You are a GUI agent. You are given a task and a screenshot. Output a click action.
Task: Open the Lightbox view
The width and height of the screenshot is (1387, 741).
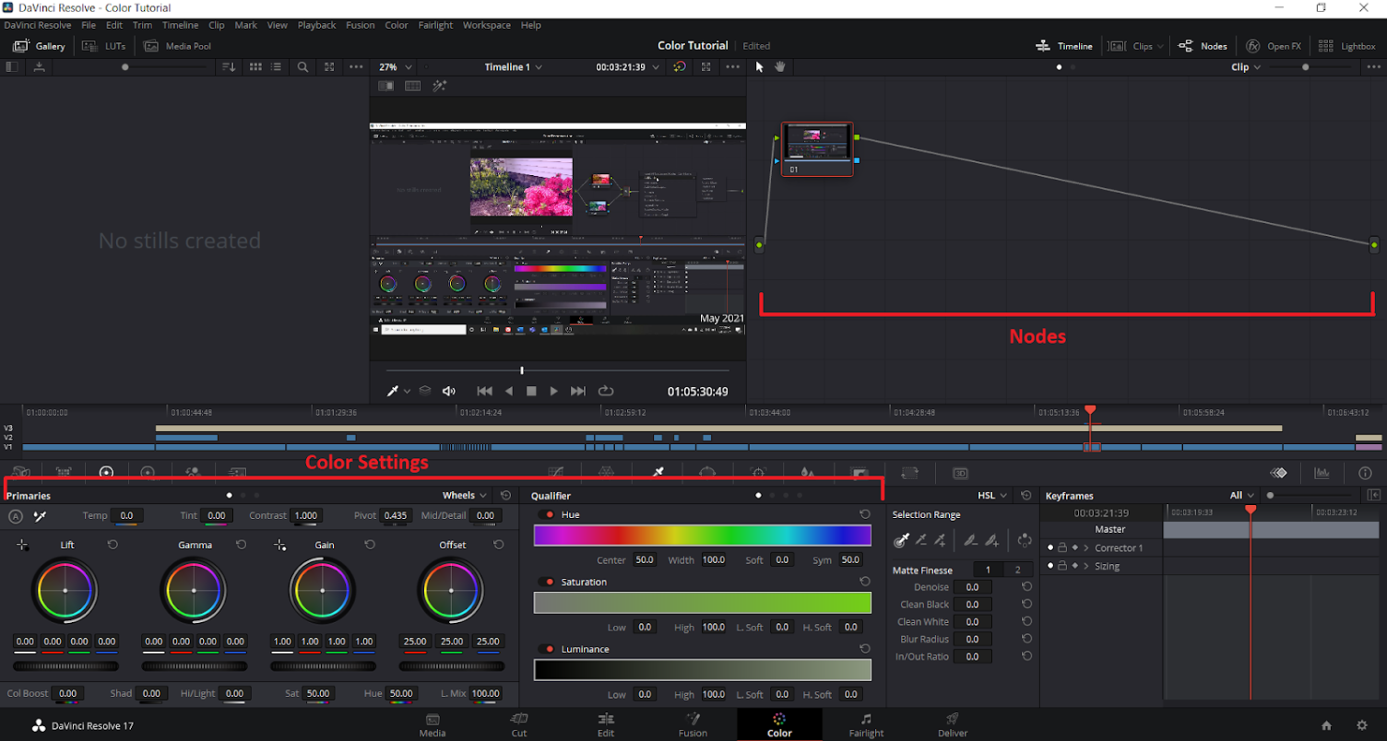pyautogui.click(x=1348, y=45)
